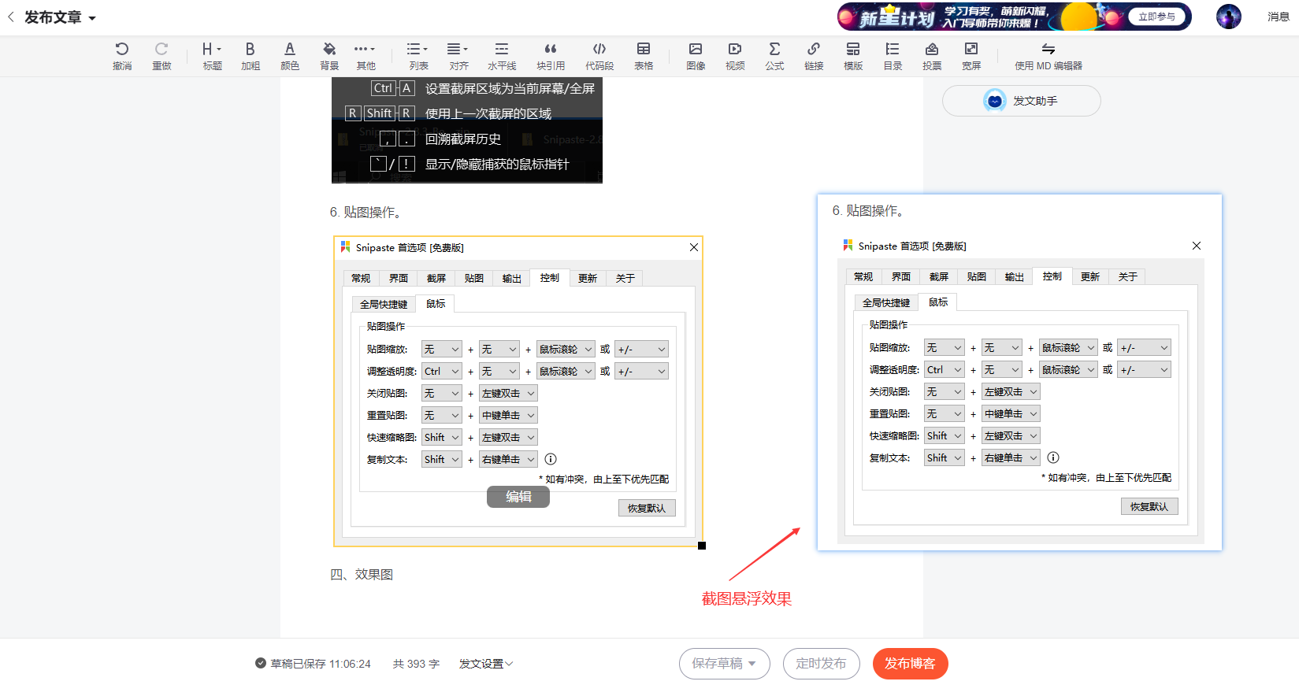Click the info icon beside 复制文本 in the floating window
This screenshot has width=1299, height=685.
click(1053, 457)
